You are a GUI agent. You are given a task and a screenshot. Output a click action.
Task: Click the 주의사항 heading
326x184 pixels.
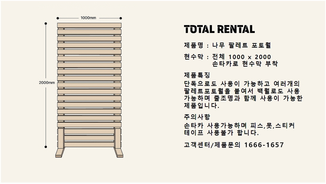tap(197, 116)
